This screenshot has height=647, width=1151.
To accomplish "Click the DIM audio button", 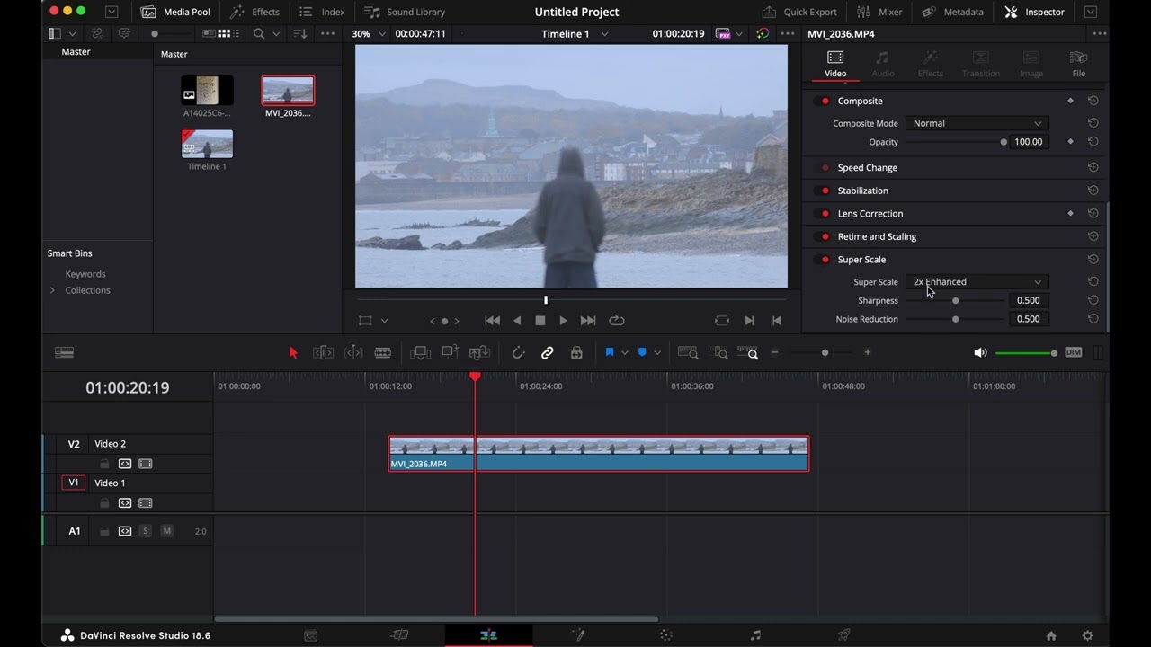I will click(x=1074, y=353).
